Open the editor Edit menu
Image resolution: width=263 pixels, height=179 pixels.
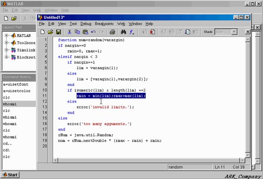[51, 24]
